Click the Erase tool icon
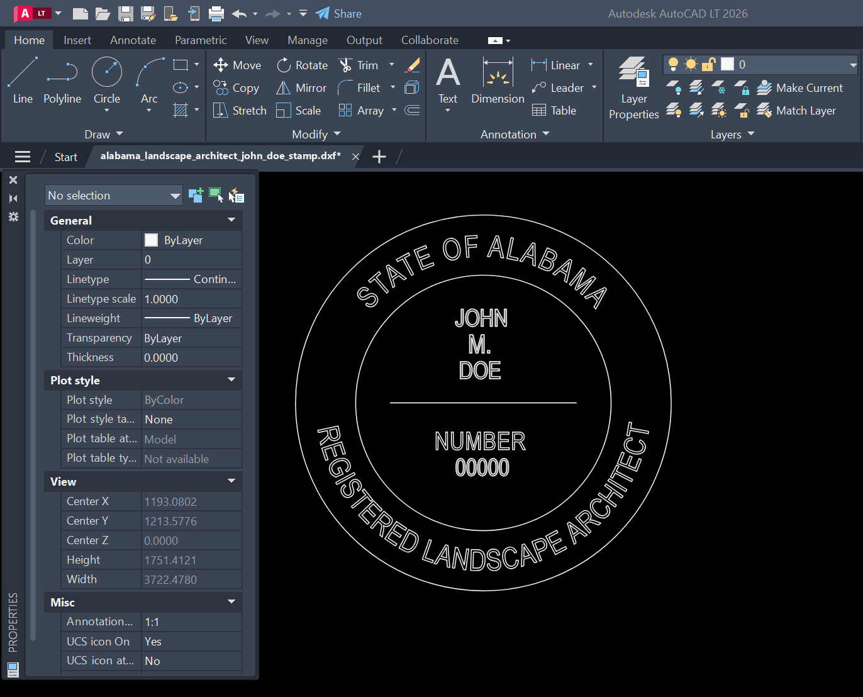The width and height of the screenshot is (863, 697). [x=413, y=65]
